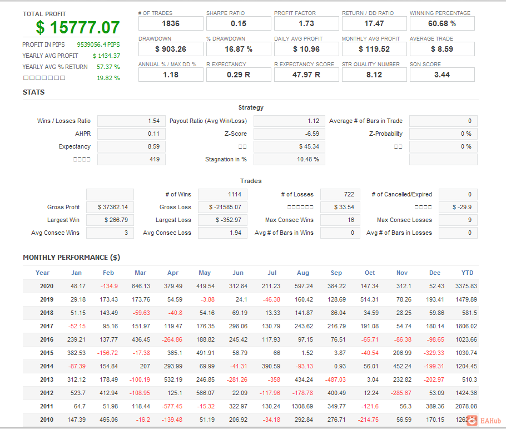Click the total profit value $ 15777.07
Viewport: 506px width, 429px height.
pyautogui.click(x=77, y=27)
